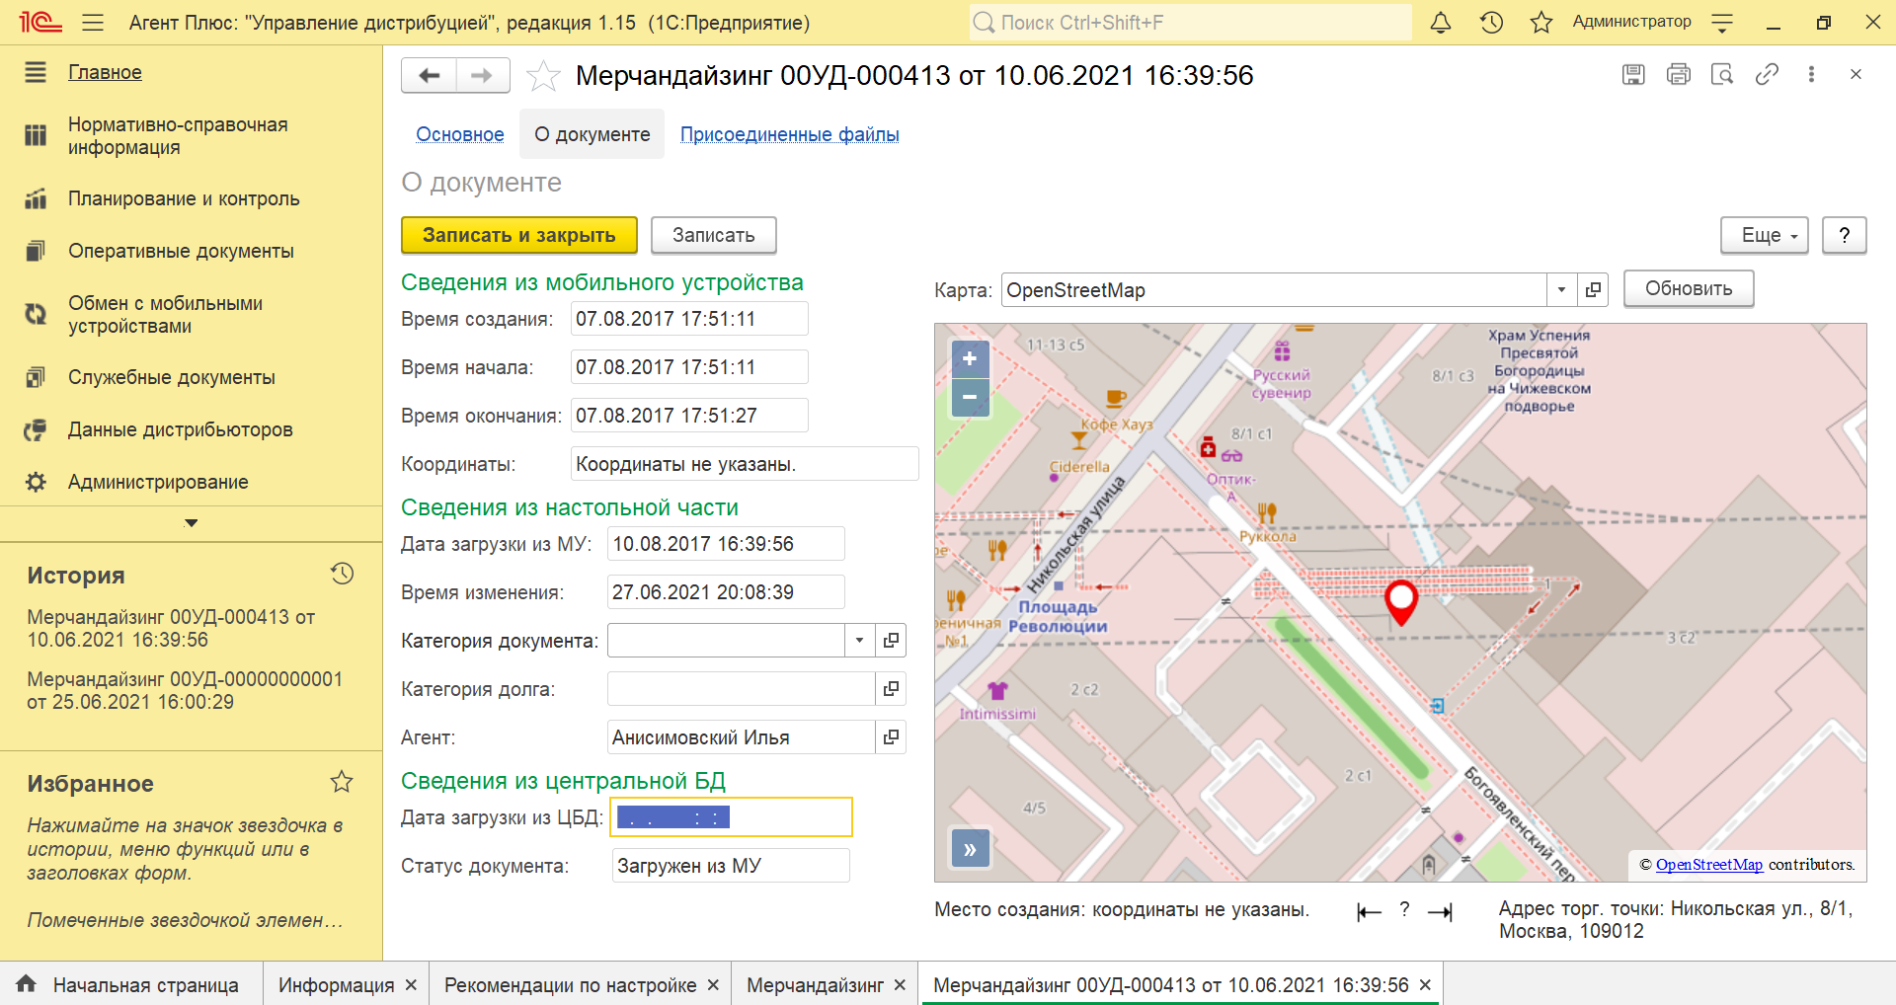Viewport: 1896px width, 1005px height.
Task: Expand more sections with sidebar down arrow
Action: [192, 523]
